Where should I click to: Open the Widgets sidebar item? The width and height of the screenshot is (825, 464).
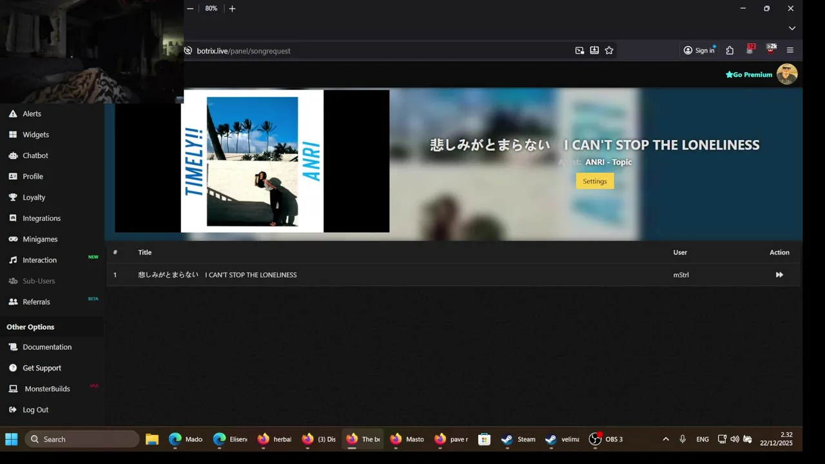click(x=35, y=135)
